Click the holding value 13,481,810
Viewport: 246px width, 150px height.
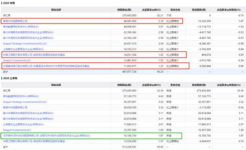tap(130, 60)
